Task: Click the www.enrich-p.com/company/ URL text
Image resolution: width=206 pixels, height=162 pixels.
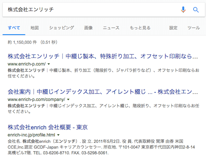Action: click(x=36, y=99)
